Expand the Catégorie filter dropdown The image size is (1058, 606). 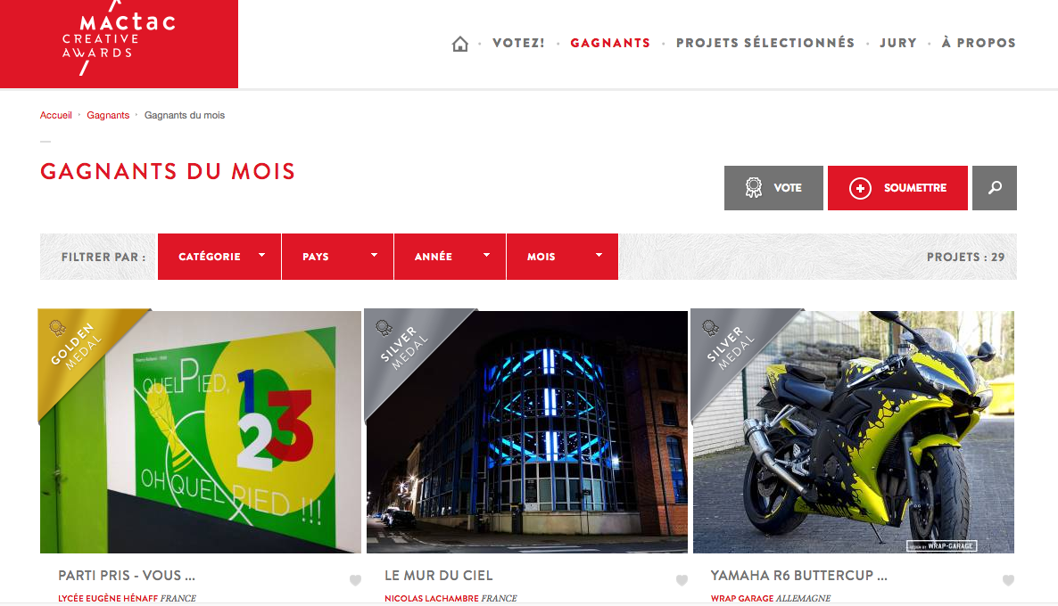[x=219, y=256]
